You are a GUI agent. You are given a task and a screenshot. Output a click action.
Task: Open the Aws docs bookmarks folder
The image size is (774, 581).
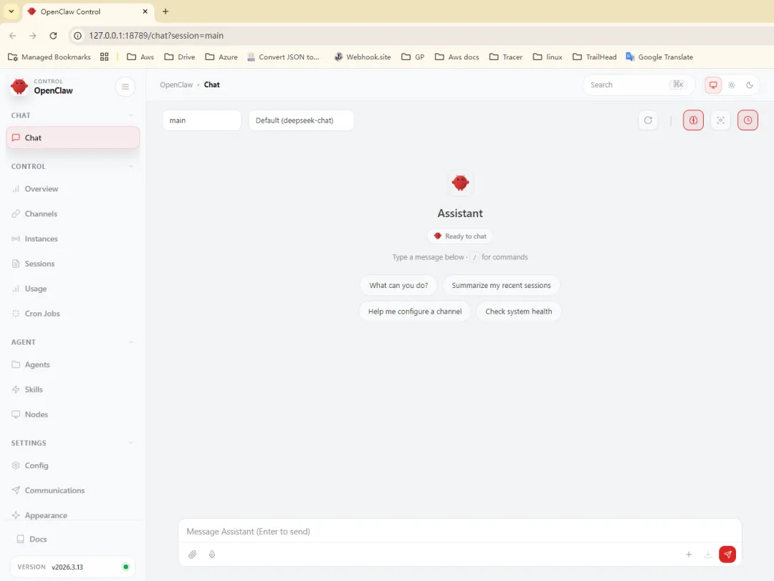point(457,57)
